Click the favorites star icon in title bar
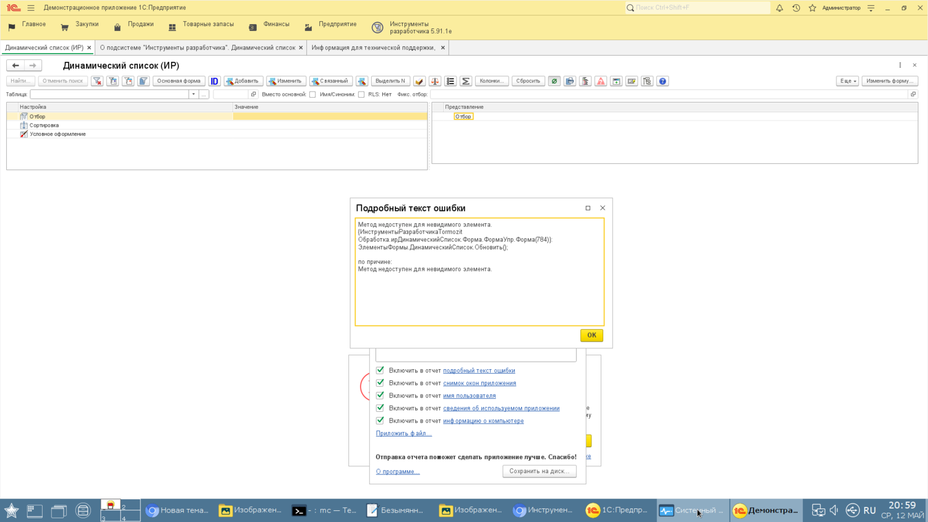This screenshot has width=928, height=522. pyautogui.click(x=812, y=8)
